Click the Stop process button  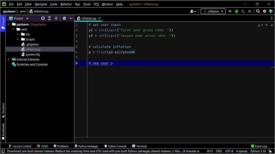[250, 12]
